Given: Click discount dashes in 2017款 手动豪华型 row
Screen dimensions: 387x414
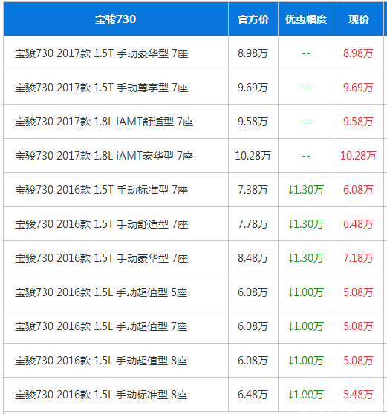Looking at the screenshot, I should coord(306,53).
